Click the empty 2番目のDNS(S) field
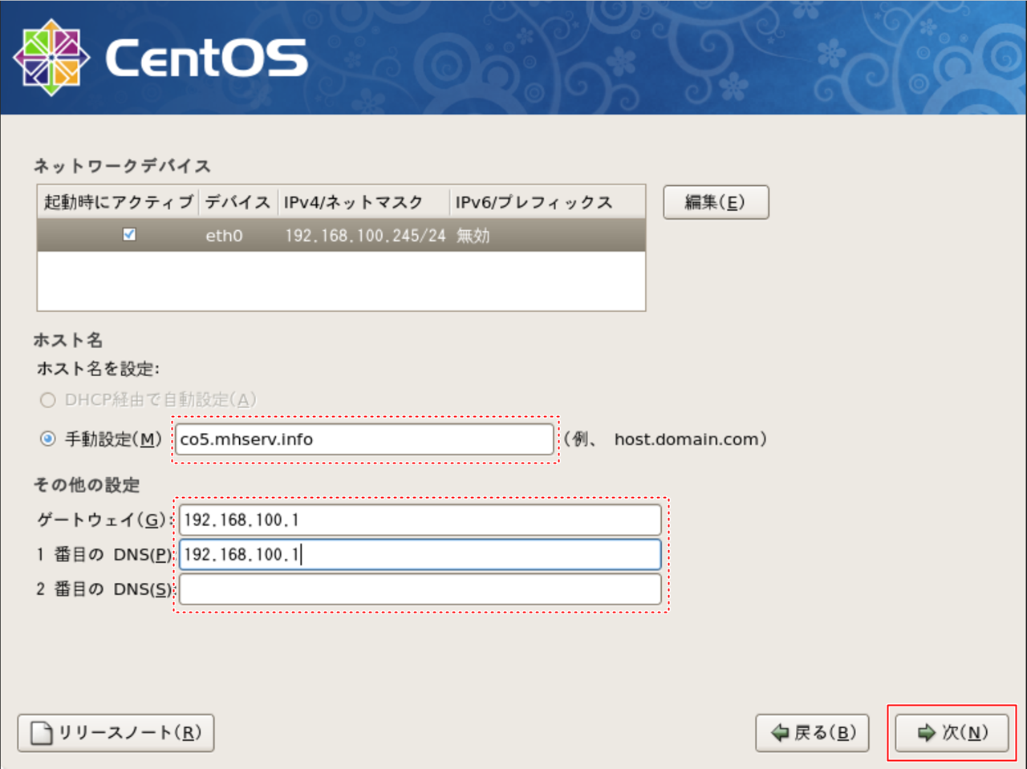The width and height of the screenshot is (1027, 769). (420, 589)
